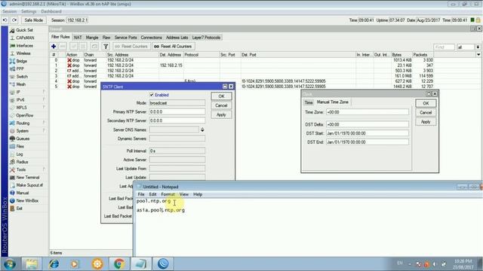Viewport: 483px width, 271px height.
Task: Click Chrome icon in taskbar
Action: (119, 263)
